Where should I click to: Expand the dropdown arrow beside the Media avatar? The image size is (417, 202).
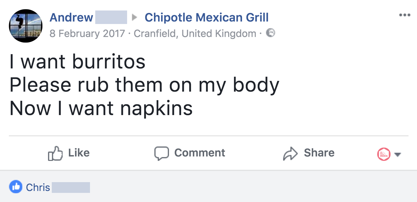coord(398,155)
